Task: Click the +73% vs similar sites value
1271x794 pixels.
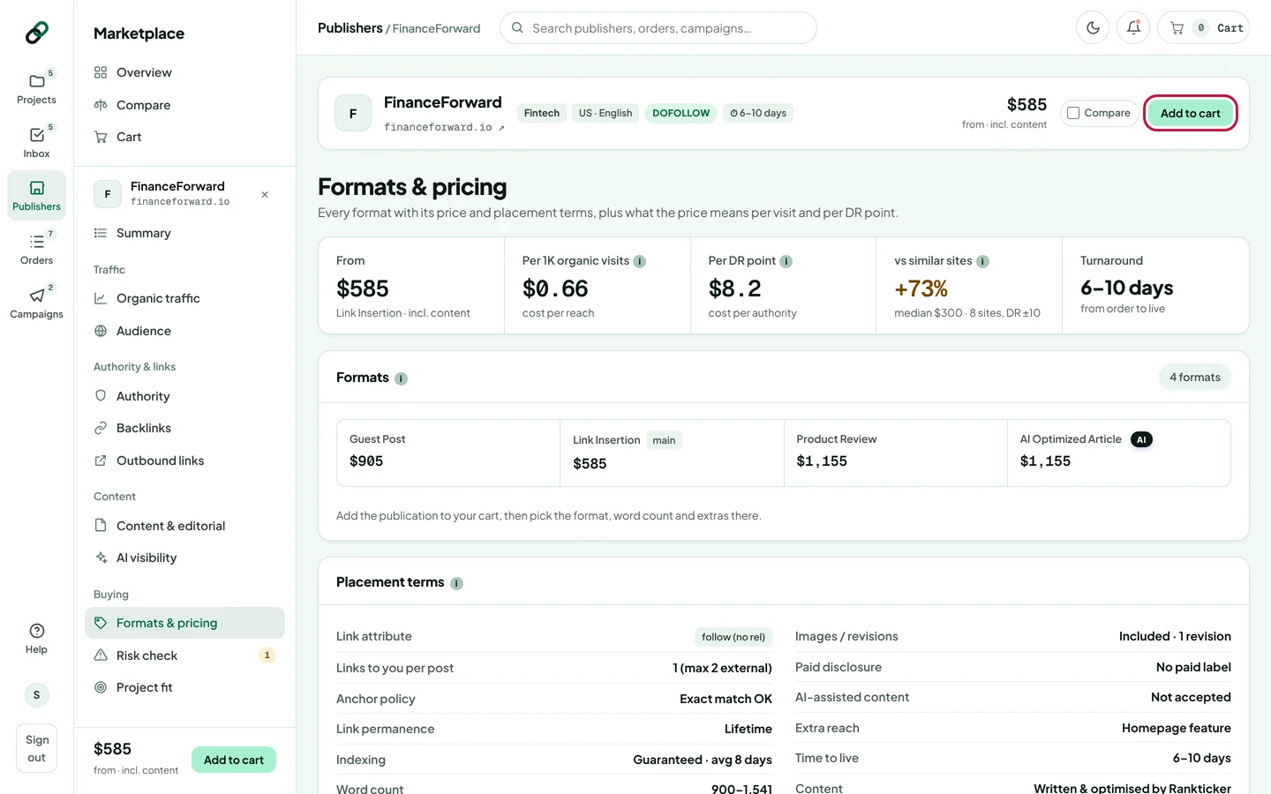Action: tap(921, 288)
